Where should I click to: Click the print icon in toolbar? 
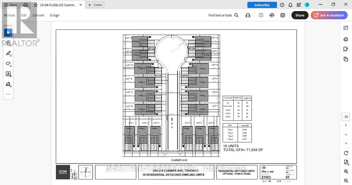(282, 15)
